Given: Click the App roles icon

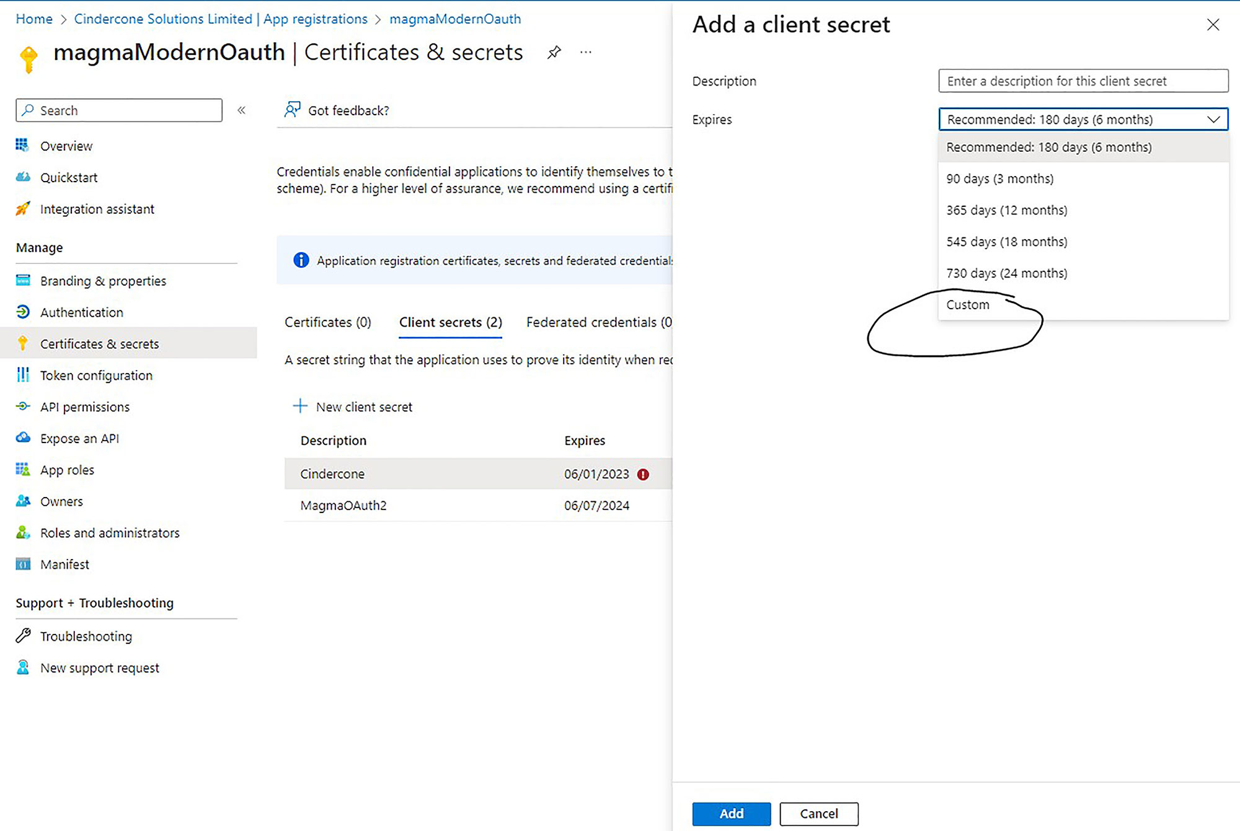Looking at the screenshot, I should 23,469.
